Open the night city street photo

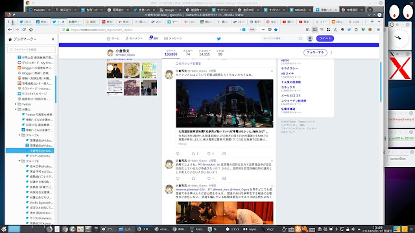click(x=224, y=104)
